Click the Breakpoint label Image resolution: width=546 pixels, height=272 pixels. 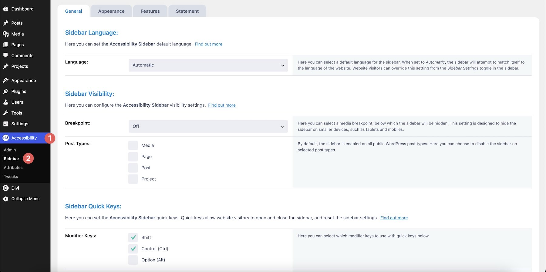click(x=78, y=123)
